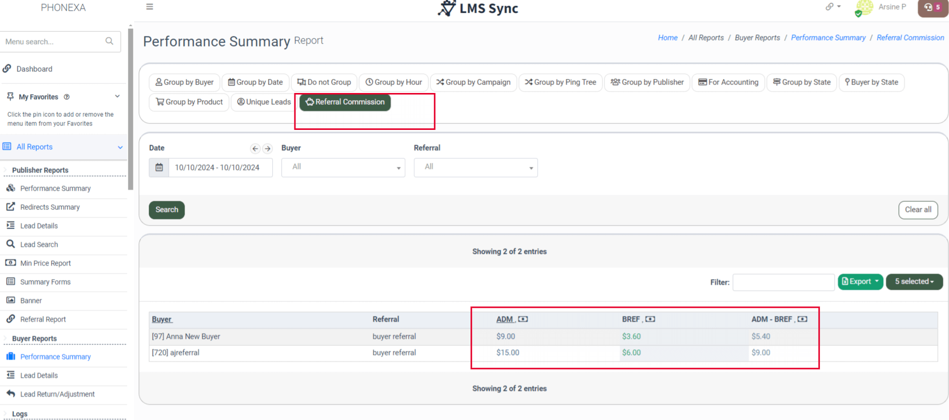Screen dimensions: 949x420
Task: Click previous date arrow icon
Action: (x=255, y=149)
